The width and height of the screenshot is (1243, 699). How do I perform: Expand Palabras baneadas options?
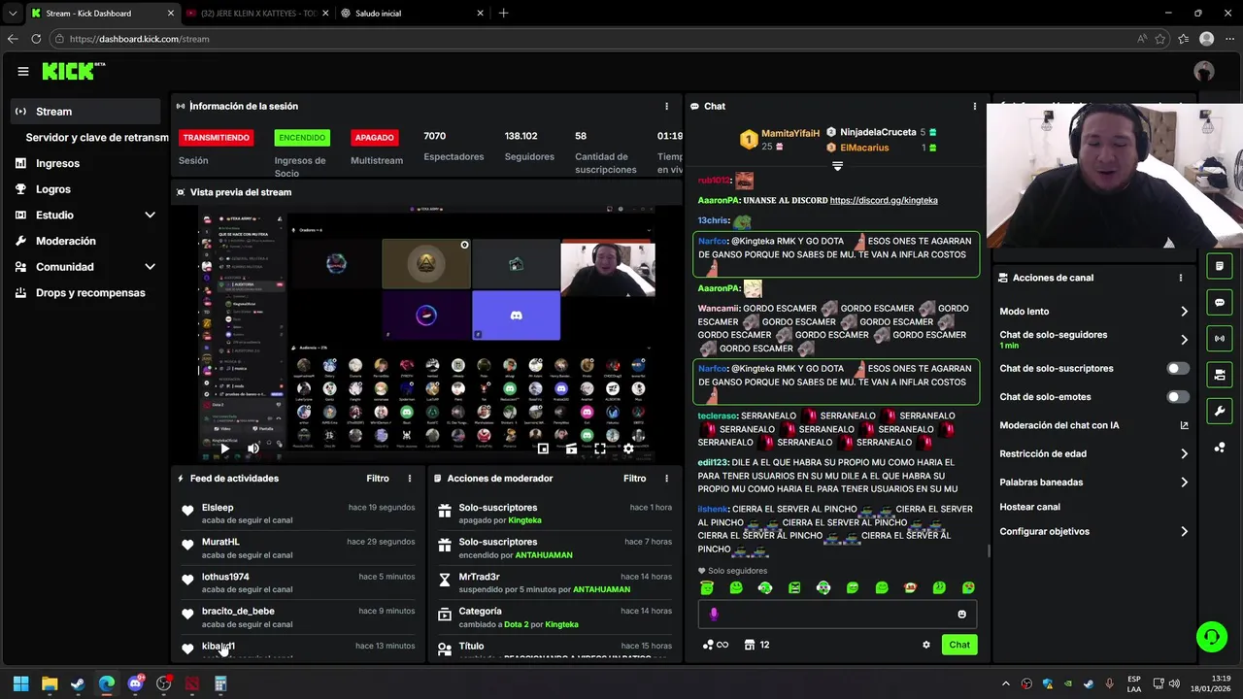(x=1184, y=483)
